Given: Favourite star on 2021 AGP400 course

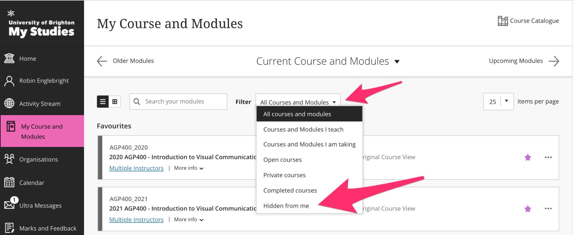Looking at the screenshot, I should coord(528,209).
